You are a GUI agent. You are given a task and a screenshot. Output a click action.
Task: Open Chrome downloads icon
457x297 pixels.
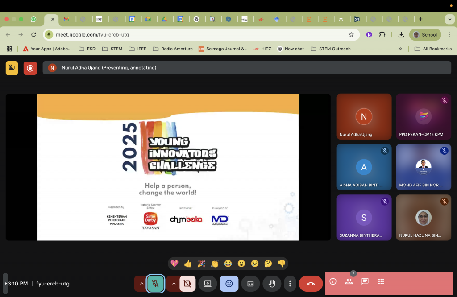coord(401,35)
